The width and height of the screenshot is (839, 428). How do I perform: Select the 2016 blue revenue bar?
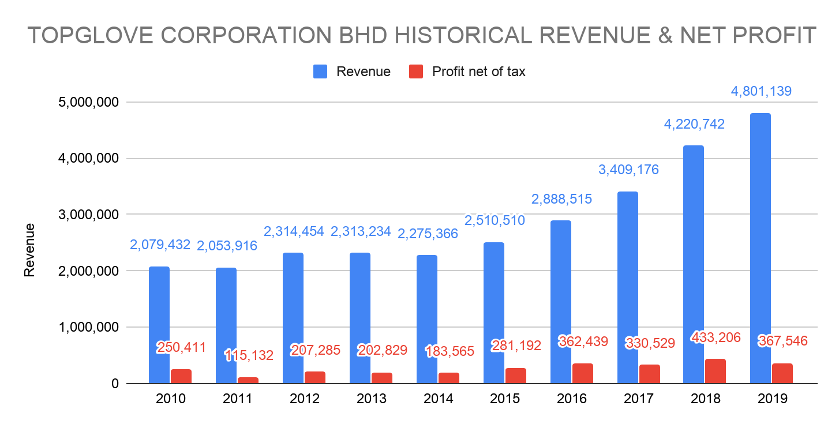click(x=561, y=302)
